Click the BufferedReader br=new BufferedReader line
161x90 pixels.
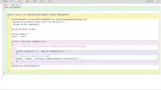[x=50, y=19]
